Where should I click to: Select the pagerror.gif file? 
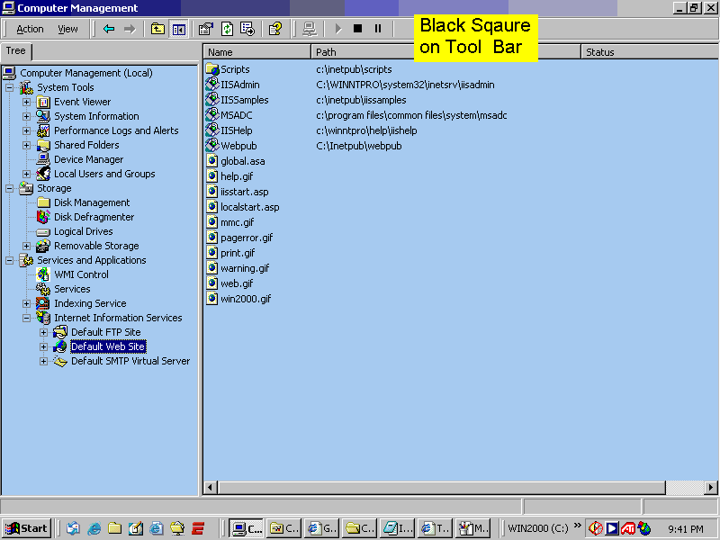(x=247, y=238)
